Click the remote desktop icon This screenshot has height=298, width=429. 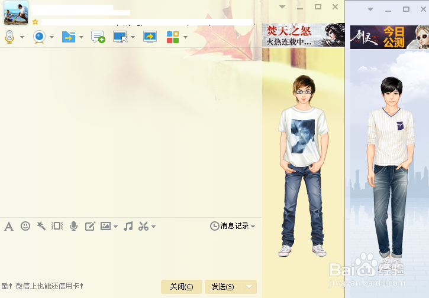(x=120, y=37)
